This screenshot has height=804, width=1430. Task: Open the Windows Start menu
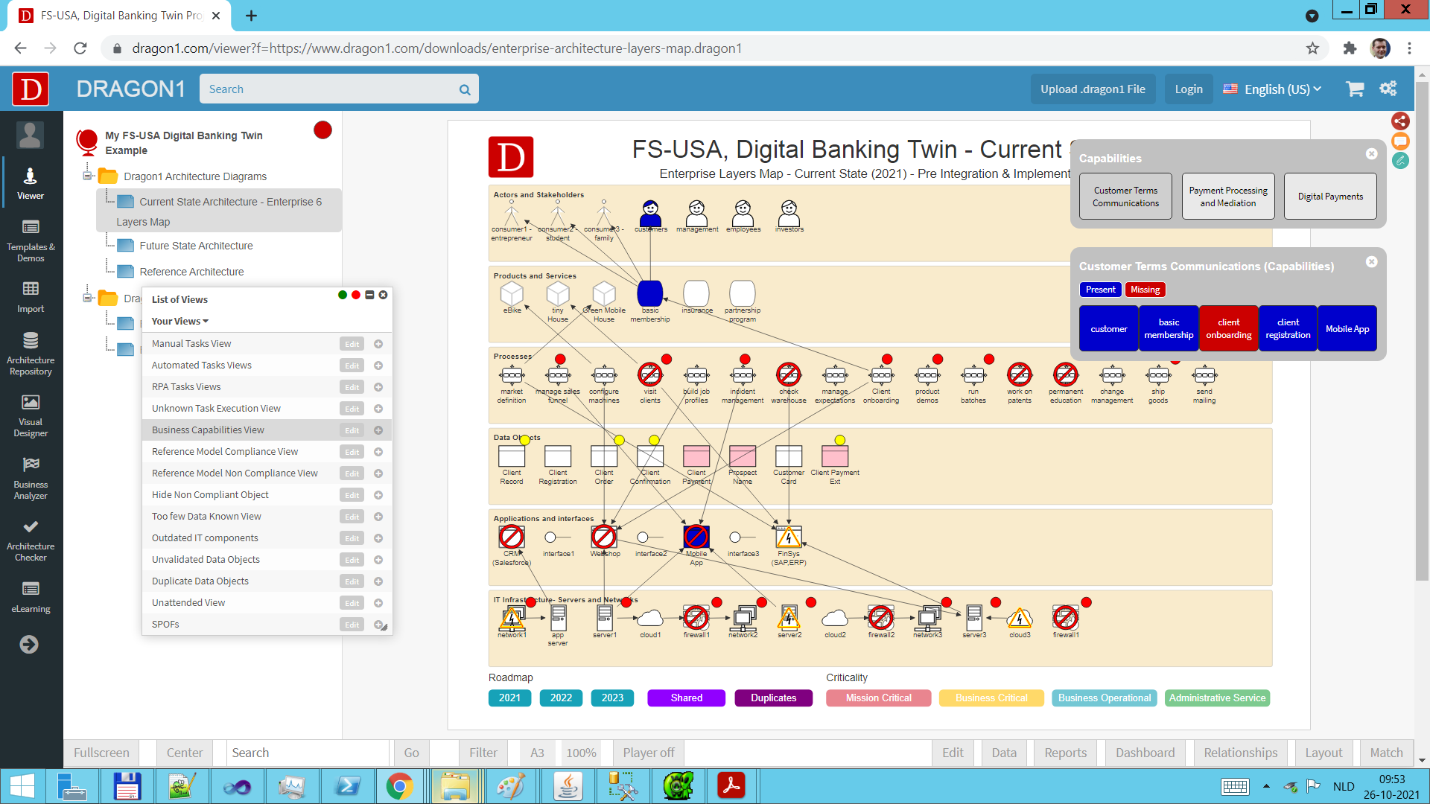click(22, 786)
